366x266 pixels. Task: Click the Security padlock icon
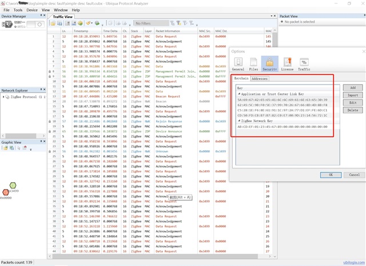(x=269, y=64)
